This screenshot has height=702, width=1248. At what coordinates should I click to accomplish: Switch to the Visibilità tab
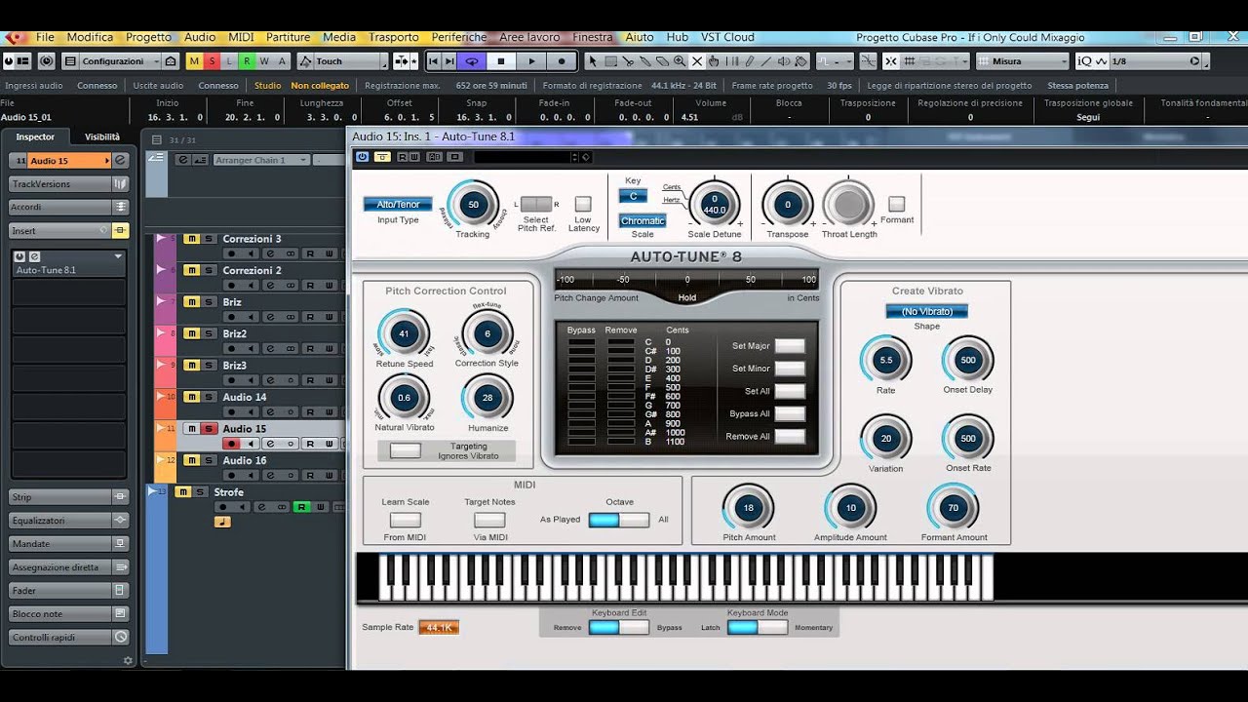(102, 136)
